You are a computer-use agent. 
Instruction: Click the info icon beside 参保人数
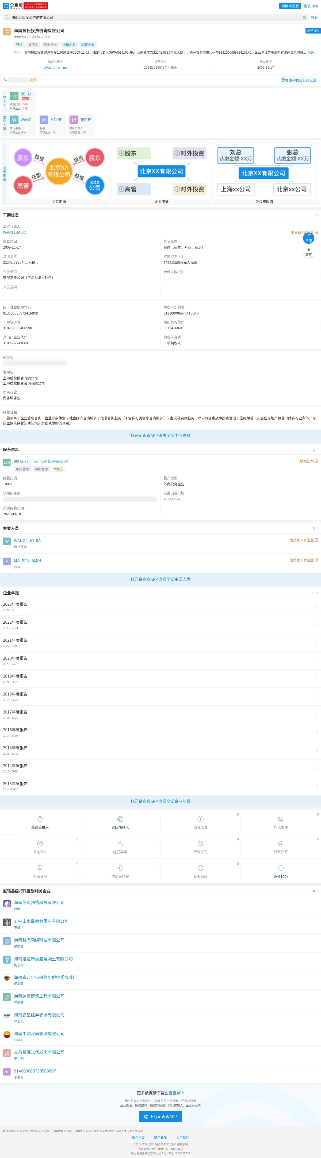coord(181,272)
